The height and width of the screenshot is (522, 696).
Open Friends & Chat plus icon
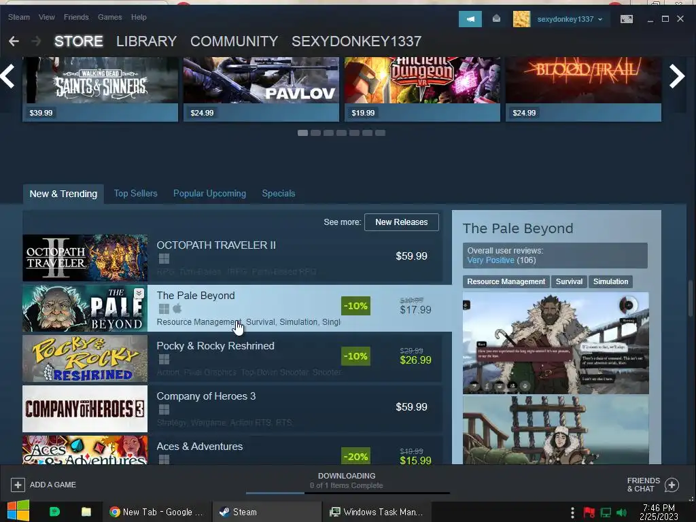pos(672,485)
